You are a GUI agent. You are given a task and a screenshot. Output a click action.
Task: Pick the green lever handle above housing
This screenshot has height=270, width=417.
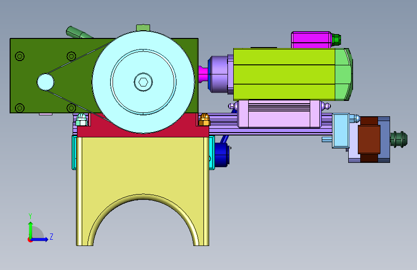79,33
